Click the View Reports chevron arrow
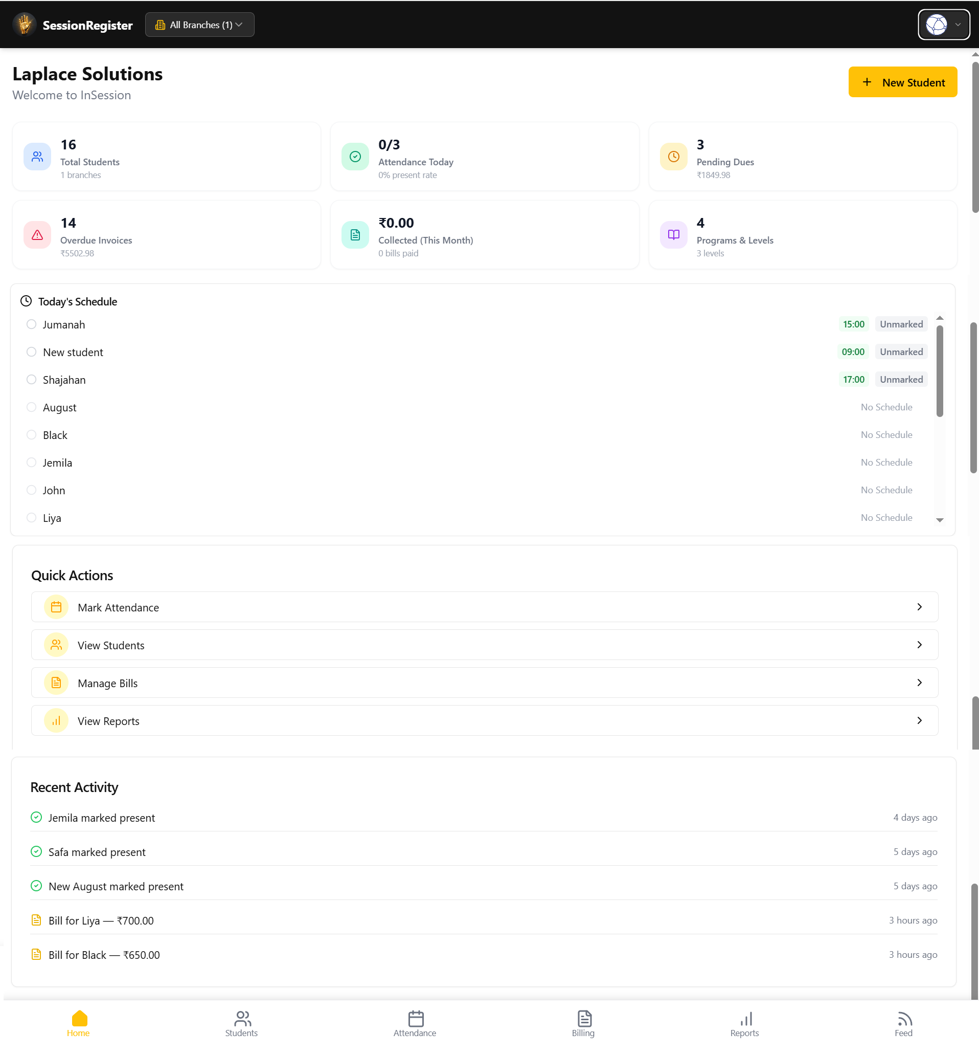Screen dimensions: 979x1054 [920, 721]
